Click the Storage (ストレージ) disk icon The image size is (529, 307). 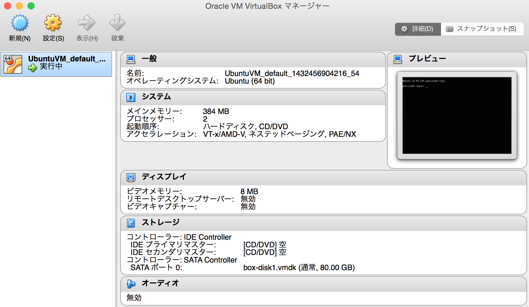[x=131, y=223]
